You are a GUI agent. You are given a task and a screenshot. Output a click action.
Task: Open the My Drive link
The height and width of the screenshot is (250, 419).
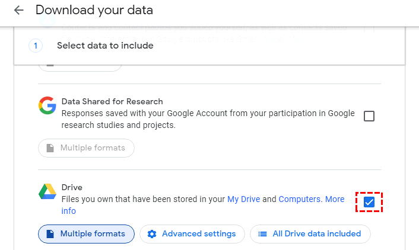tap(243, 199)
